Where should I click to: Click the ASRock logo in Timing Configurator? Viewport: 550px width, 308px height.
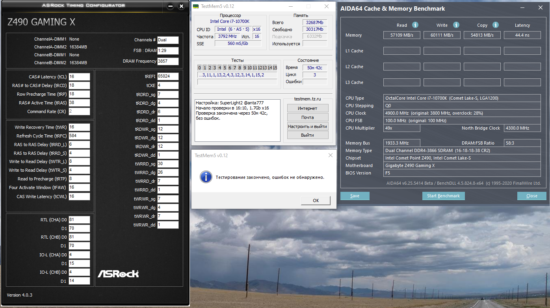coord(118,273)
